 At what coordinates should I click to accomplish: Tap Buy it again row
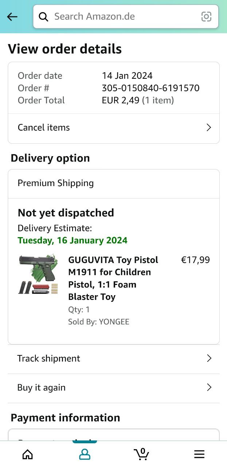[42, 387]
